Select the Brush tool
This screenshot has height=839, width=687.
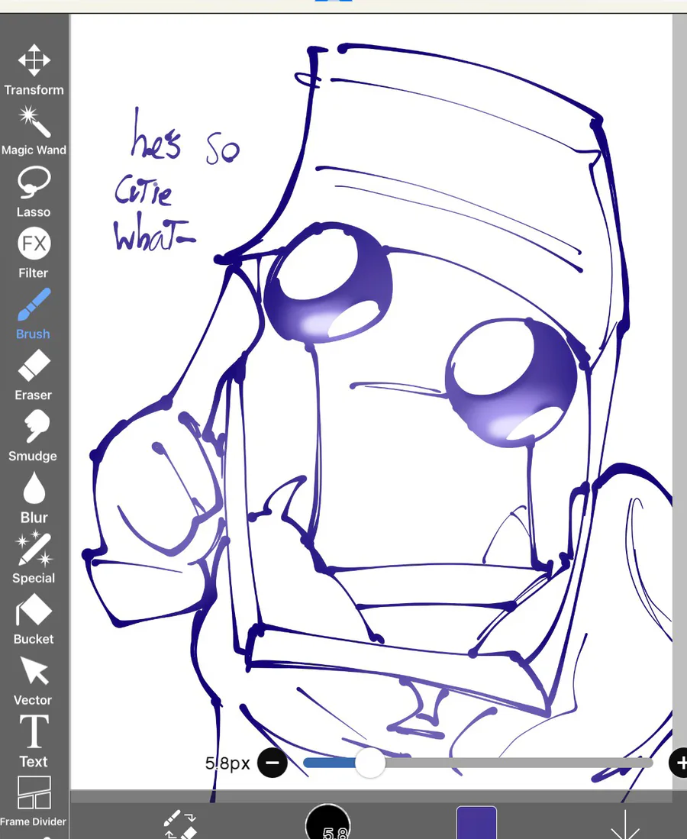[34, 314]
